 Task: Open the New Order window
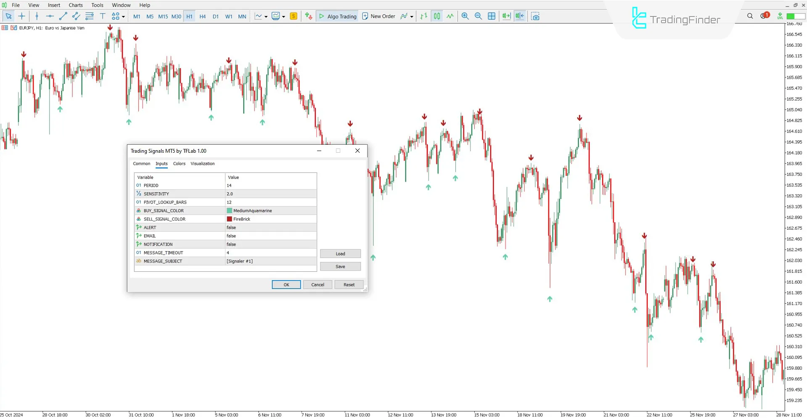click(x=378, y=16)
